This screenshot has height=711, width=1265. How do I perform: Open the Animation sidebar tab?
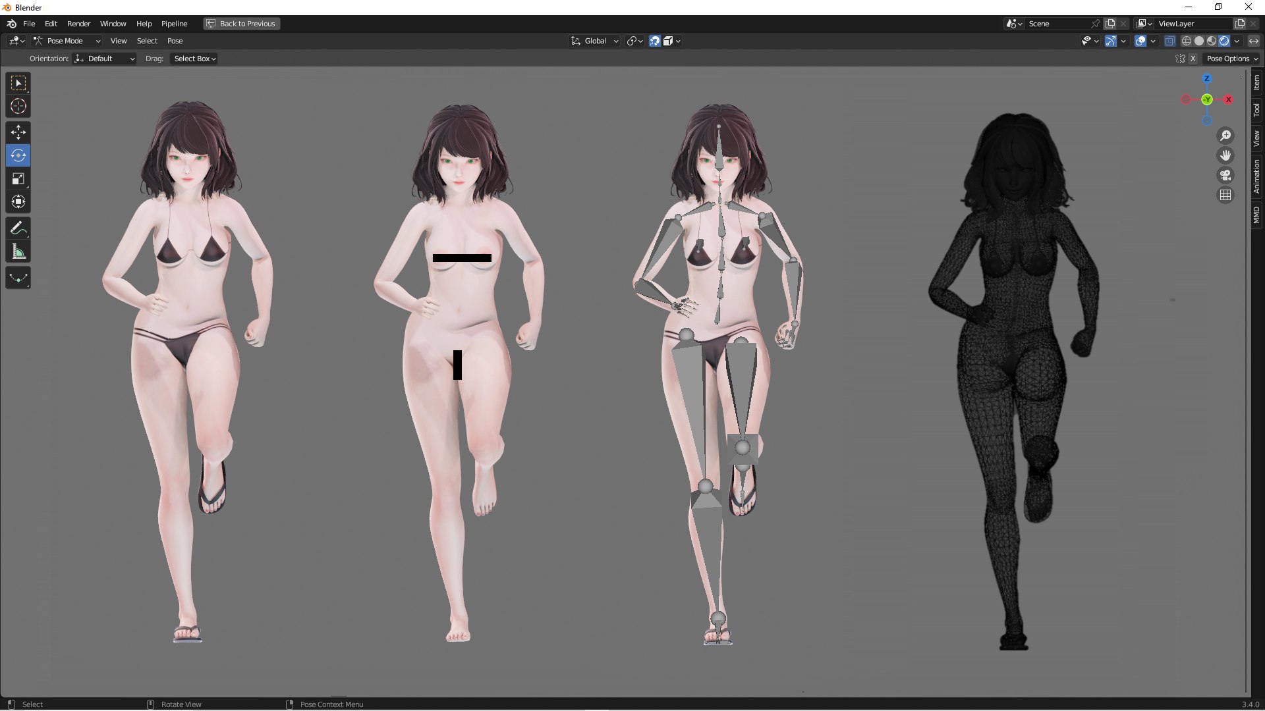click(1256, 176)
